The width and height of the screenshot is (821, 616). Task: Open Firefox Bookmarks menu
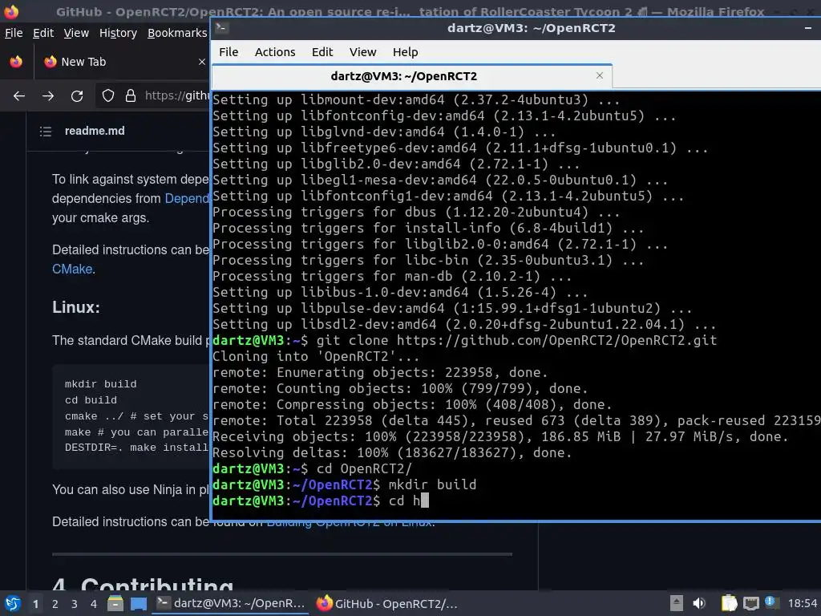tap(177, 33)
